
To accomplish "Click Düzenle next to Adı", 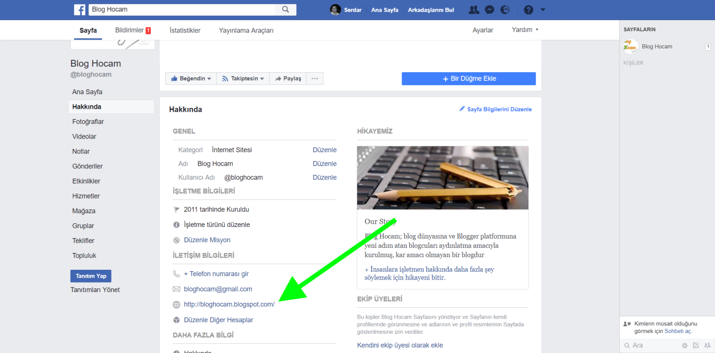I will pyautogui.click(x=324, y=164).
